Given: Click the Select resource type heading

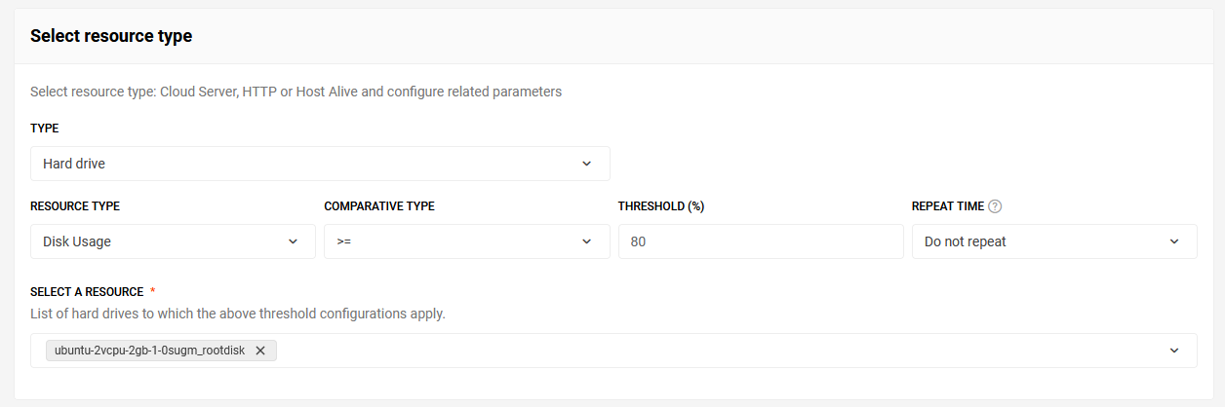Looking at the screenshot, I should click(x=111, y=36).
